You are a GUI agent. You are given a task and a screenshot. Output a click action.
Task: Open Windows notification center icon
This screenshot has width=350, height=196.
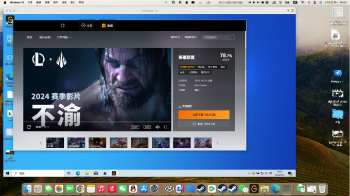[290, 173]
